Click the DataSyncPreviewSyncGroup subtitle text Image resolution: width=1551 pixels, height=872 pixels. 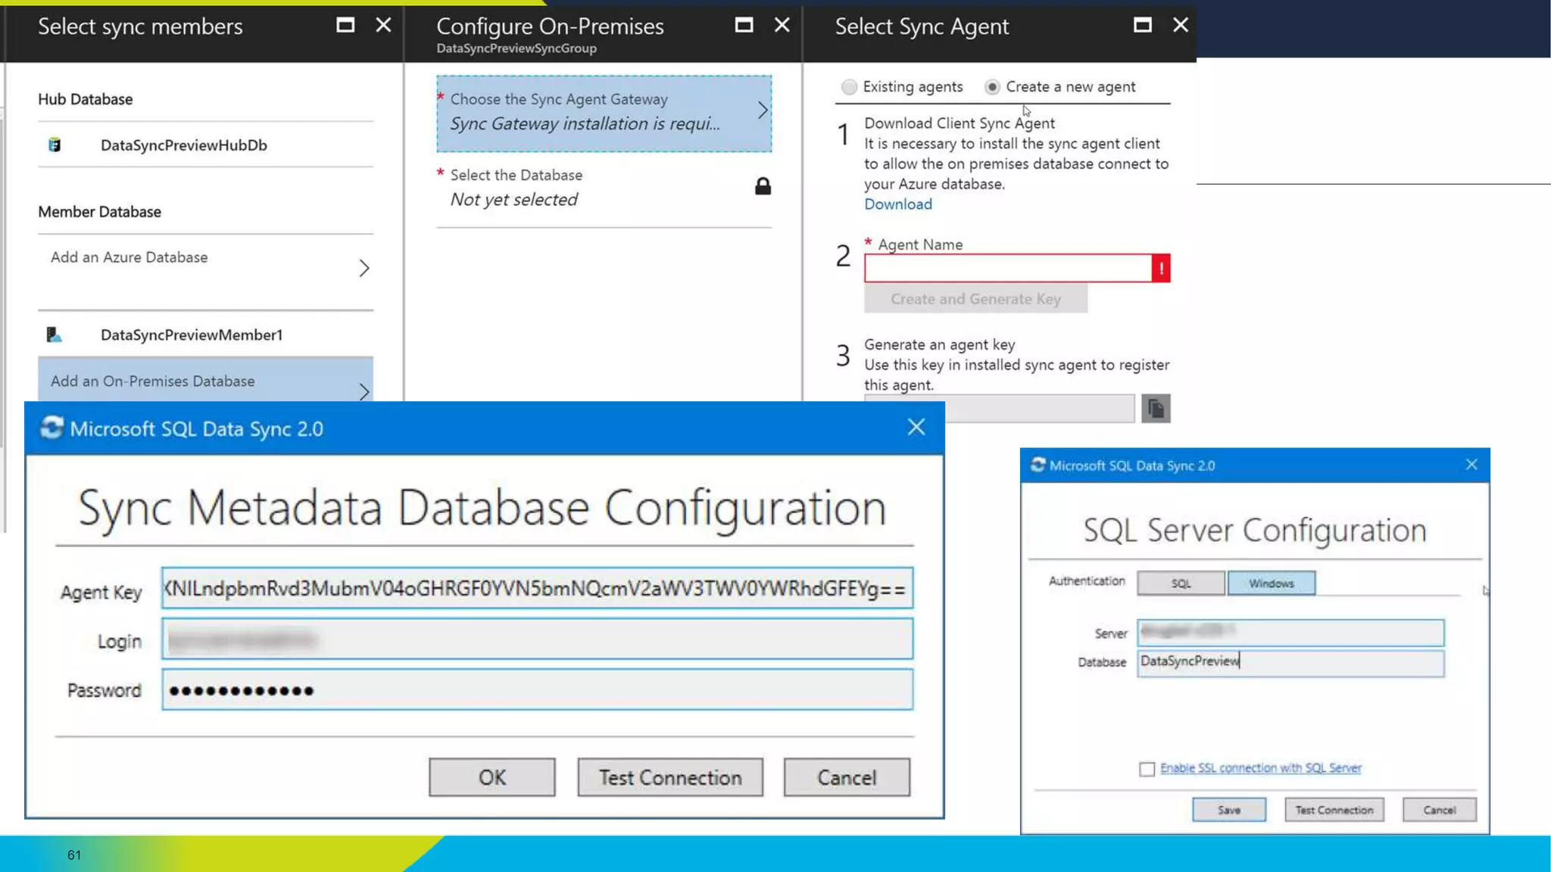coord(516,48)
